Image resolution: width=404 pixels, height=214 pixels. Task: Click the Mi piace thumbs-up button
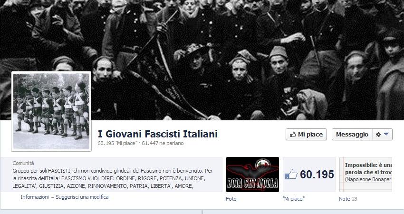tap(306, 134)
